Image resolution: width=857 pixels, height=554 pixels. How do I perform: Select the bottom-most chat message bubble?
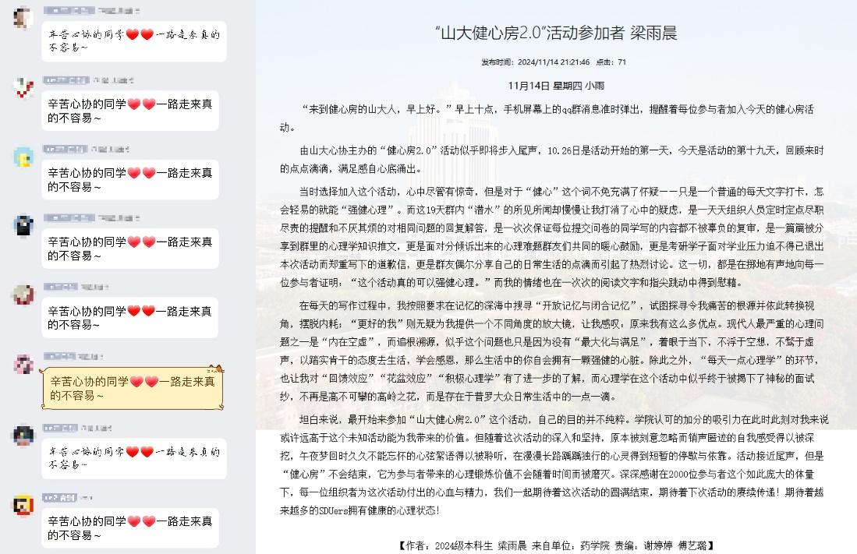(x=129, y=528)
